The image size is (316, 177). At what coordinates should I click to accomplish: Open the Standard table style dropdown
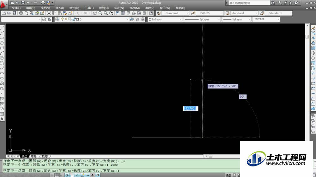[244, 13]
